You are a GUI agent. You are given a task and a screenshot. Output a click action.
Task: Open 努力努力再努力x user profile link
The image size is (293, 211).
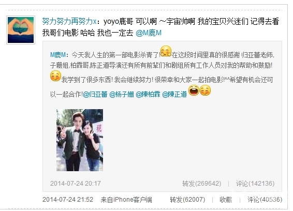(69, 22)
